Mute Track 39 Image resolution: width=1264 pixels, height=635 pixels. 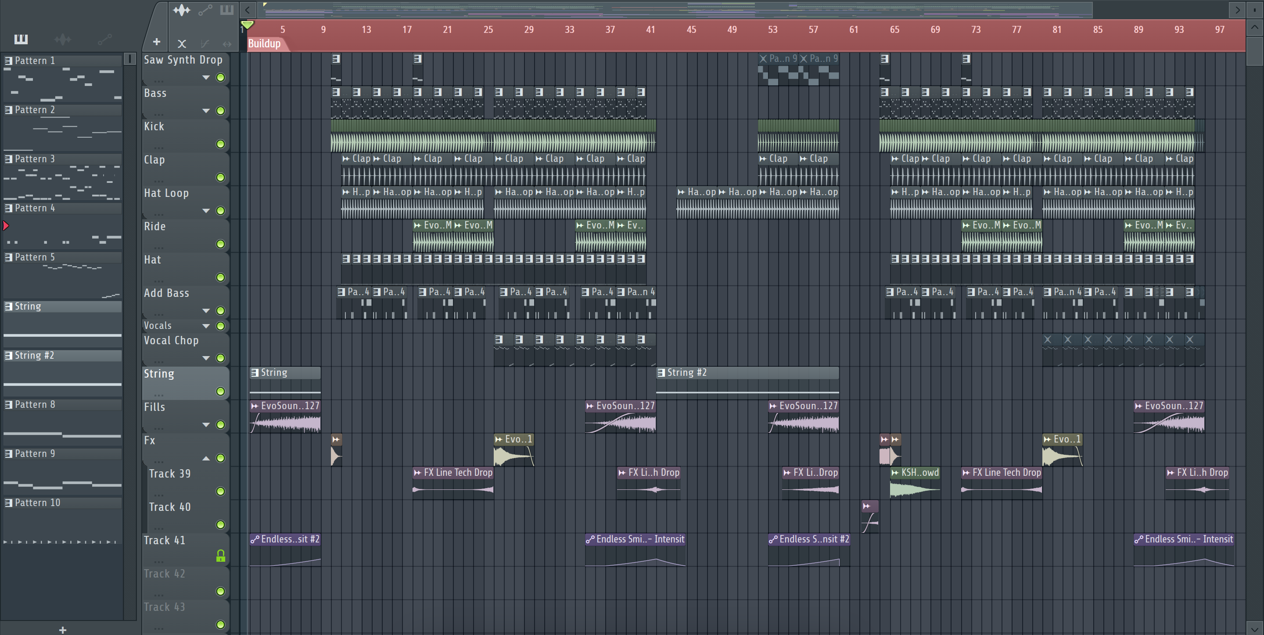pos(221,491)
